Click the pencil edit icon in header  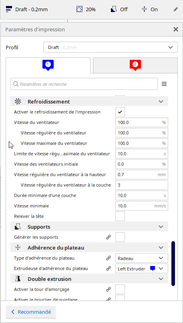175,9
